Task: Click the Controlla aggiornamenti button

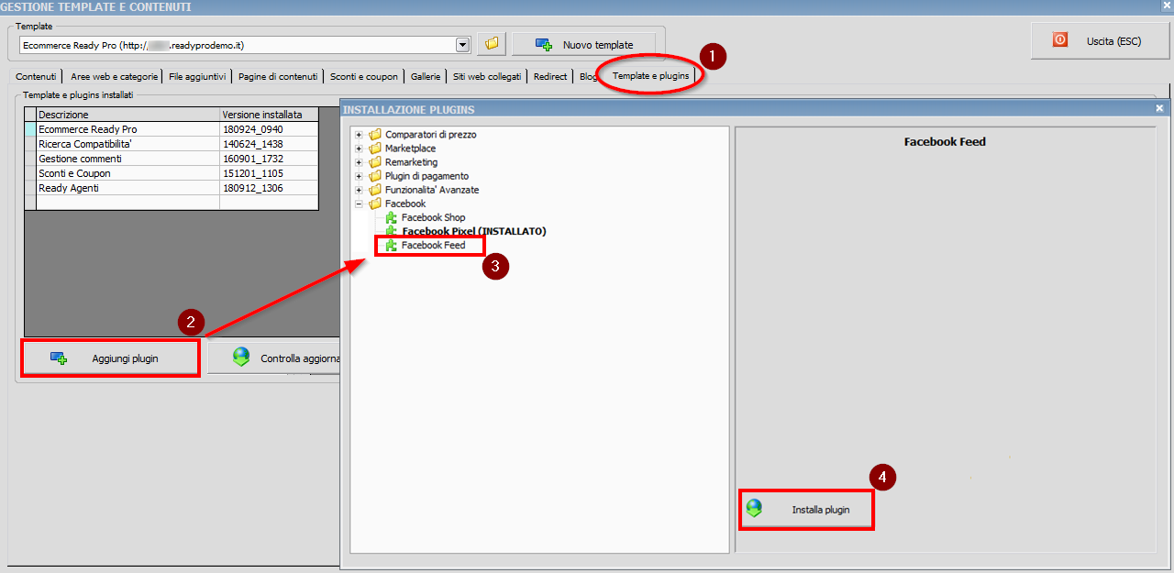Action: pyautogui.click(x=274, y=358)
